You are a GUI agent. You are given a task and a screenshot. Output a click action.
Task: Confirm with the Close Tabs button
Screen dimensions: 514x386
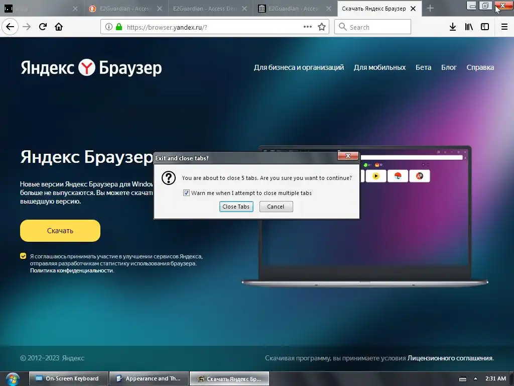click(236, 207)
